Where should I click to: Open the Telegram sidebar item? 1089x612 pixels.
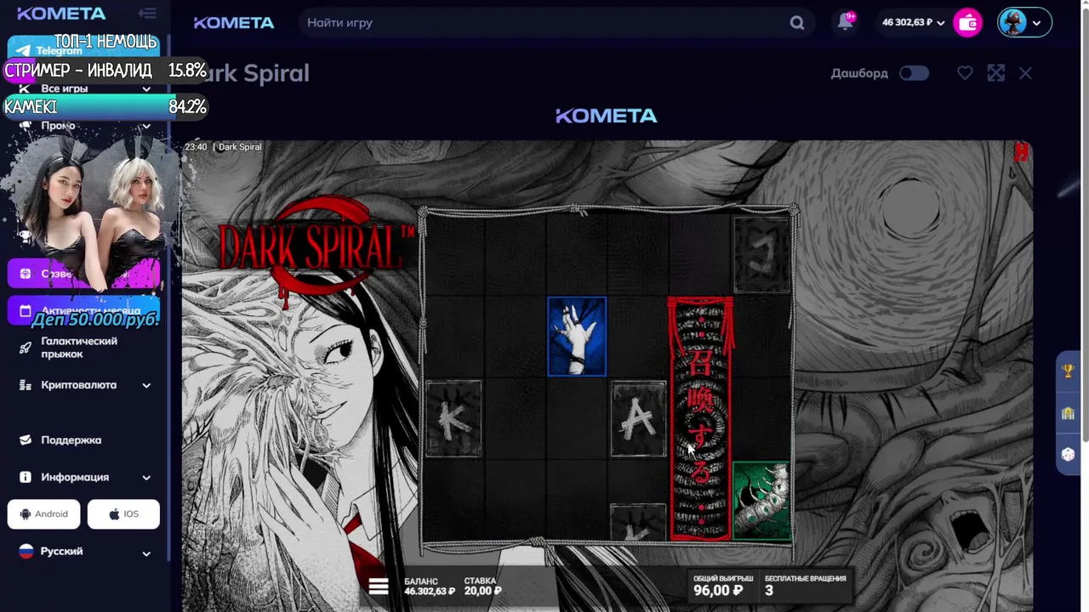click(x=84, y=51)
